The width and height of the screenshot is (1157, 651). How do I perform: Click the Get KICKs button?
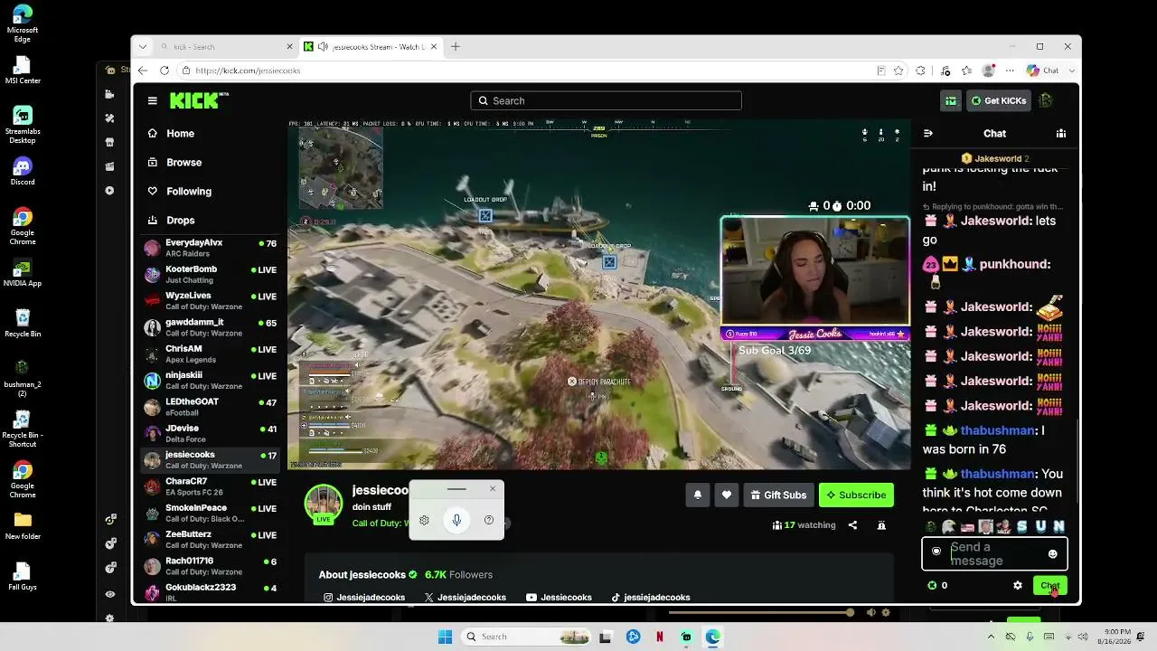point(999,100)
